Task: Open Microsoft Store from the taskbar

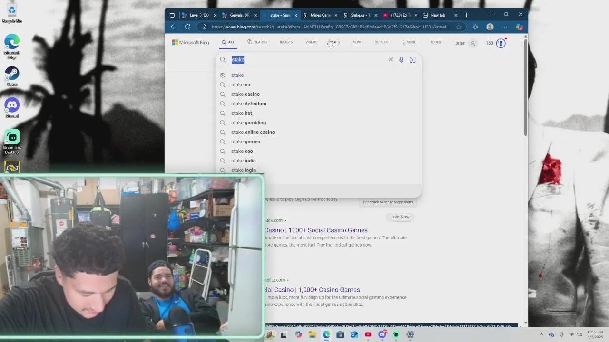Action: 340,334
